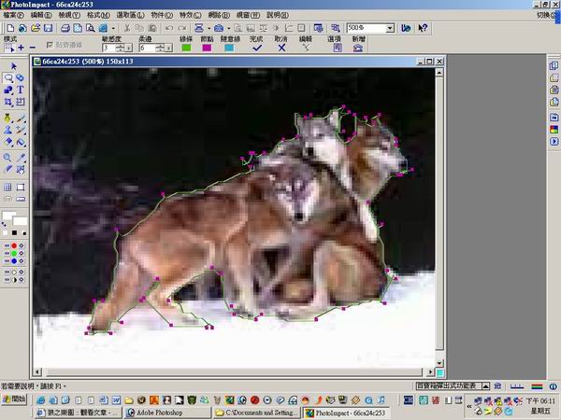Image resolution: width=561 pixels, height=420 pixels.
Task: Click vertical scrollbar down arrow in image window
Action: [439, 363]
